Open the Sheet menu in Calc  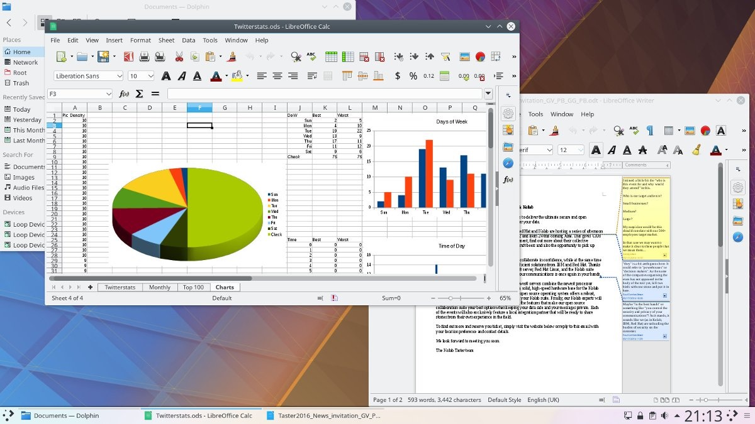click(166, 40)
